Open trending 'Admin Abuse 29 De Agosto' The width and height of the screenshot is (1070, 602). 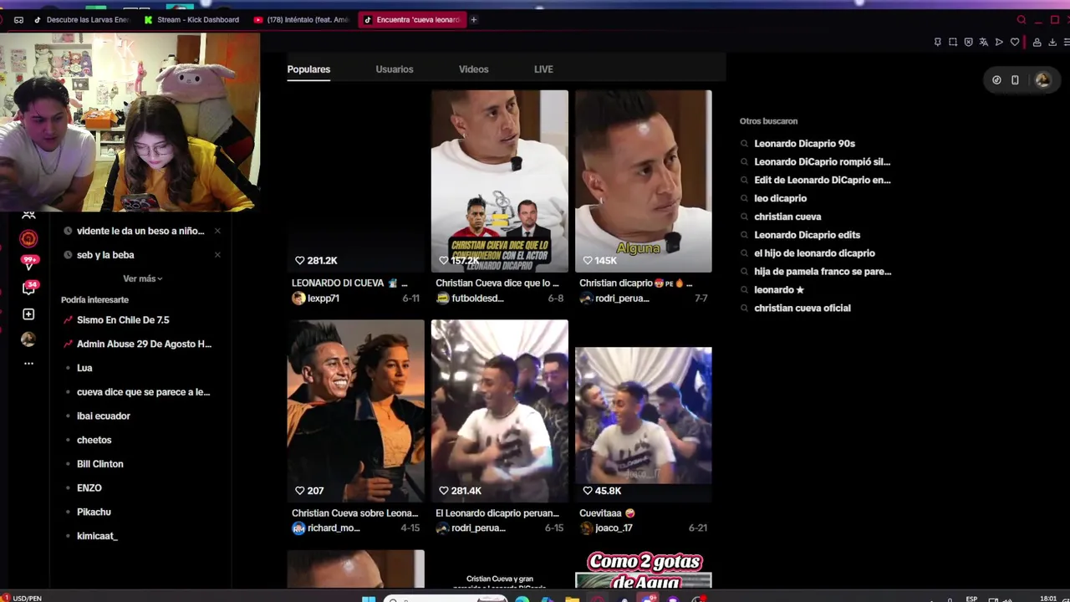click(x=144, y=344)
